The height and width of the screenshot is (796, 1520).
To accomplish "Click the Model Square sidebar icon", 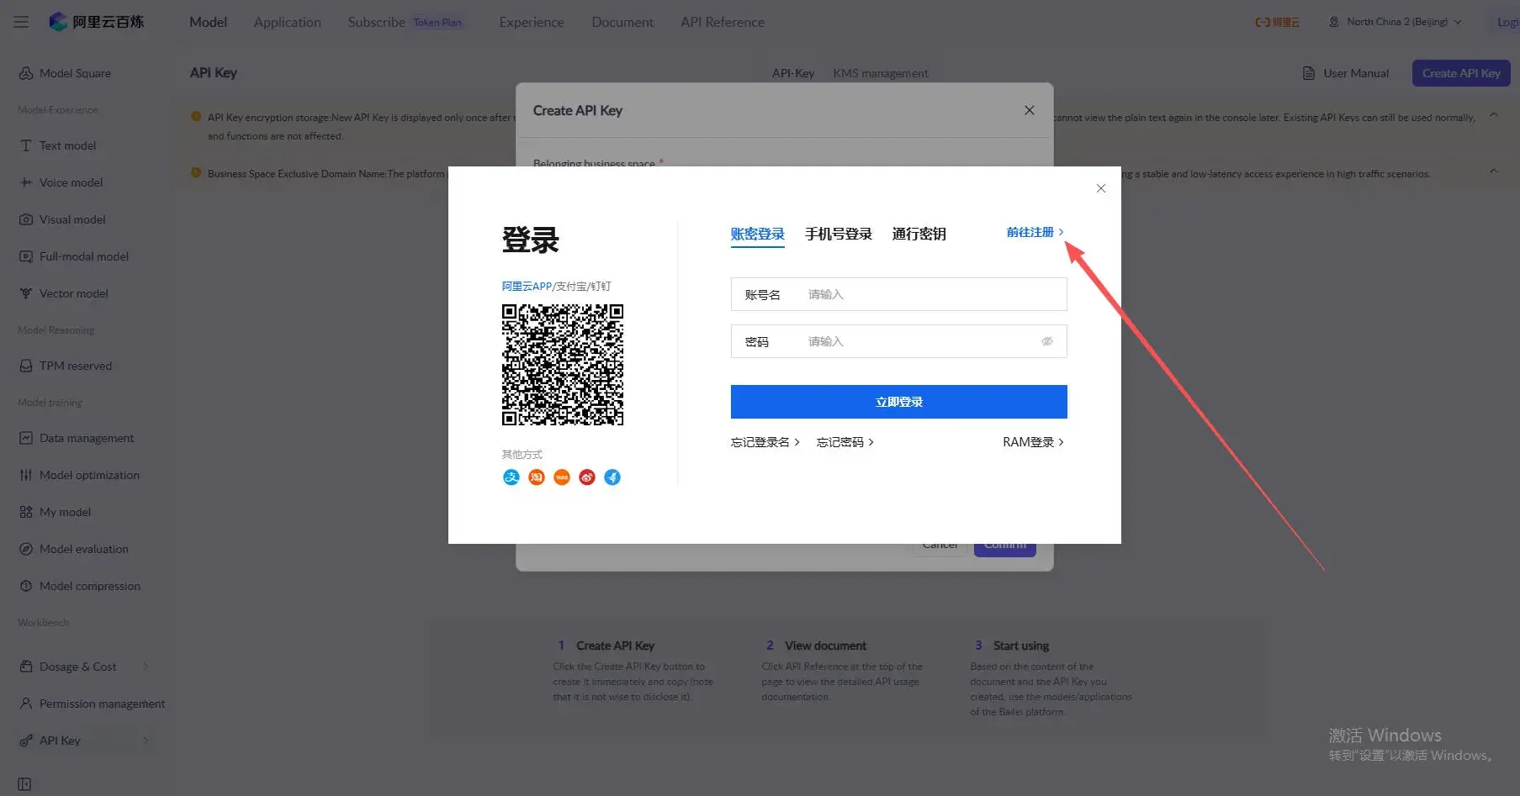I will point(26,73).
